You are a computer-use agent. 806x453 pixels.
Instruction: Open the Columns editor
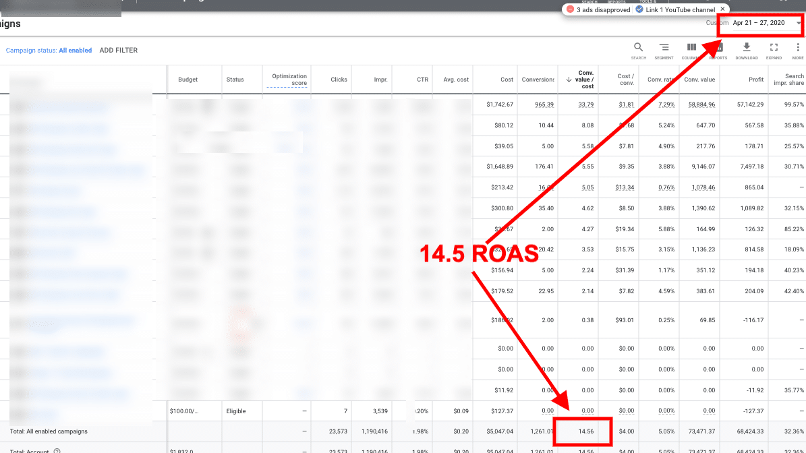point(691,49)
